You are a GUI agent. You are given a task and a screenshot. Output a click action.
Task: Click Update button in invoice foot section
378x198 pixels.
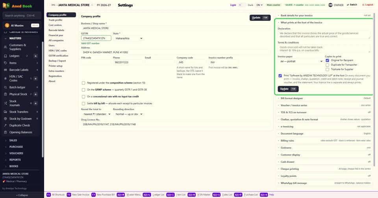(x=288, y=89)
